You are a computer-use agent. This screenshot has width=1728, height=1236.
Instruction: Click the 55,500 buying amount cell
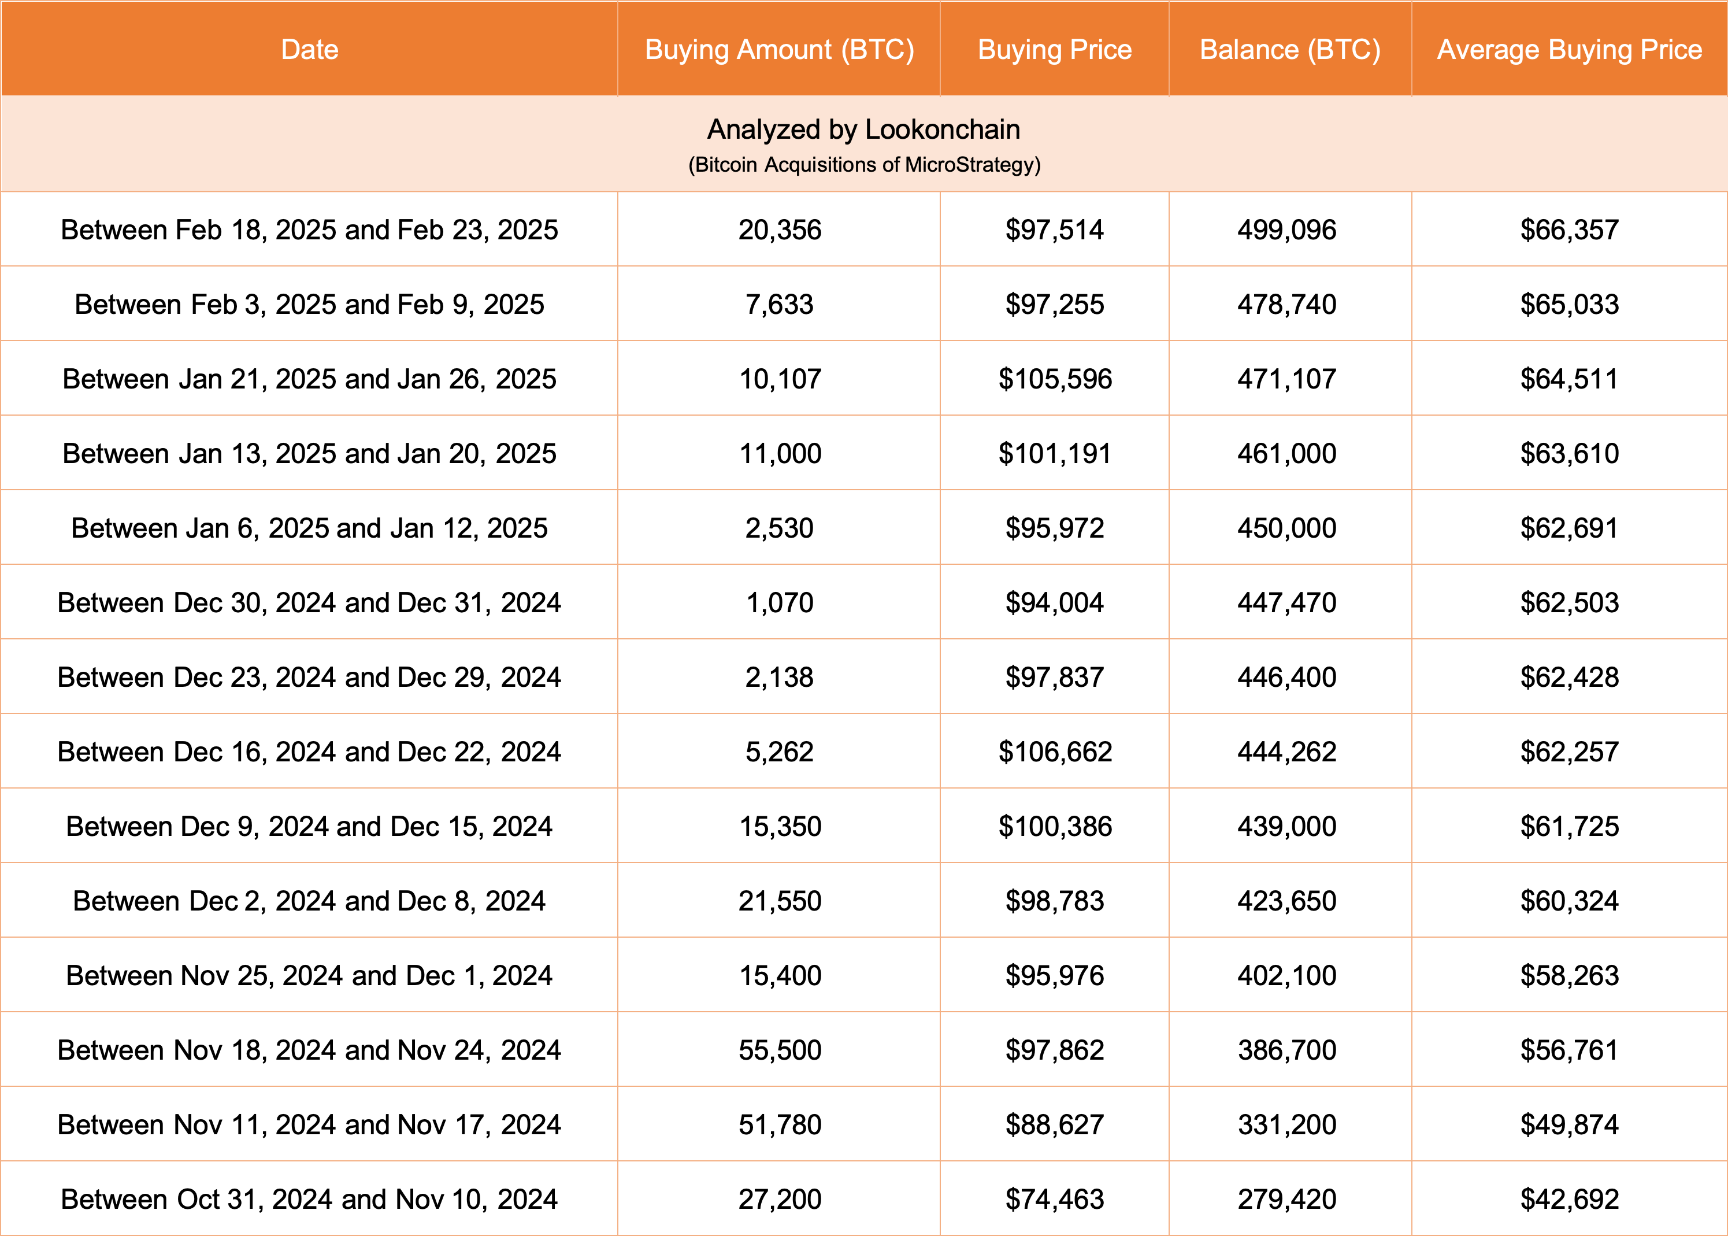779,1050
